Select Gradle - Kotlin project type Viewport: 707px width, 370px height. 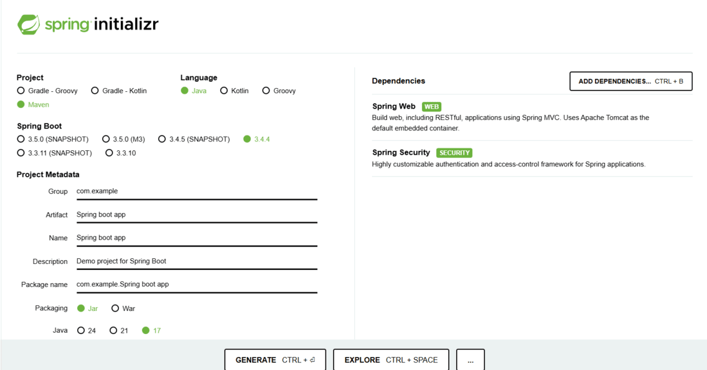point(119,91)
